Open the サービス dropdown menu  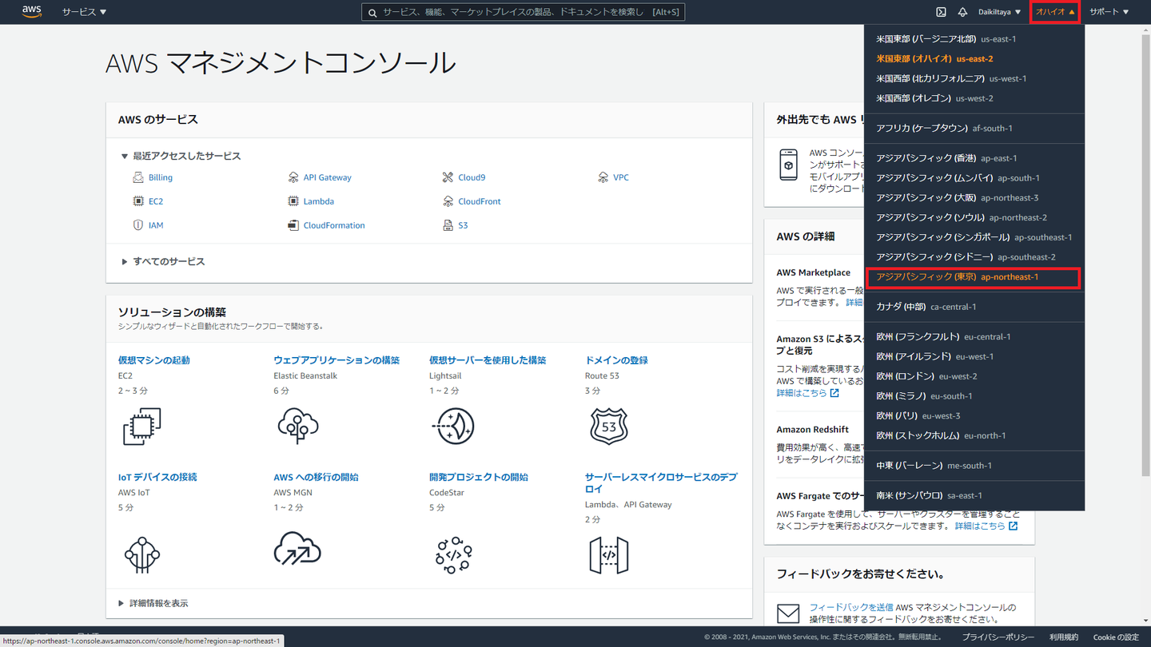click(84, 12)
